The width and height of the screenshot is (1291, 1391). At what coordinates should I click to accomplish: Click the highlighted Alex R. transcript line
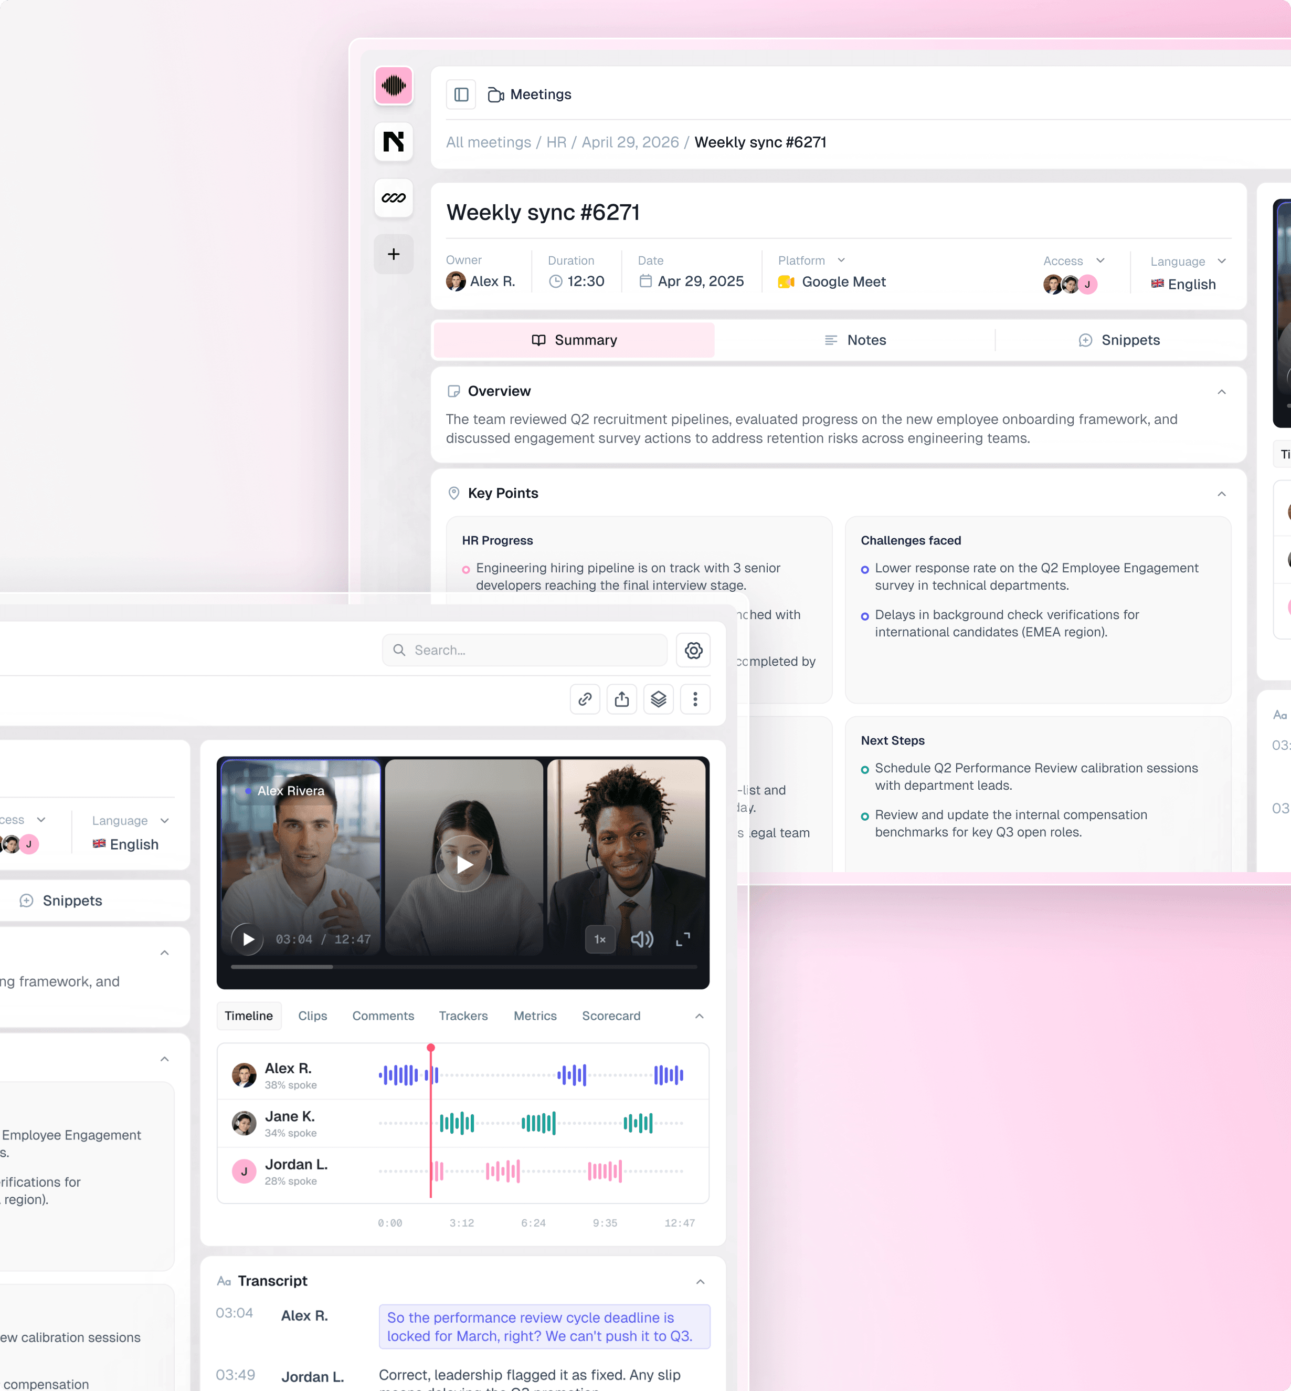click(x=544, y=1327)
